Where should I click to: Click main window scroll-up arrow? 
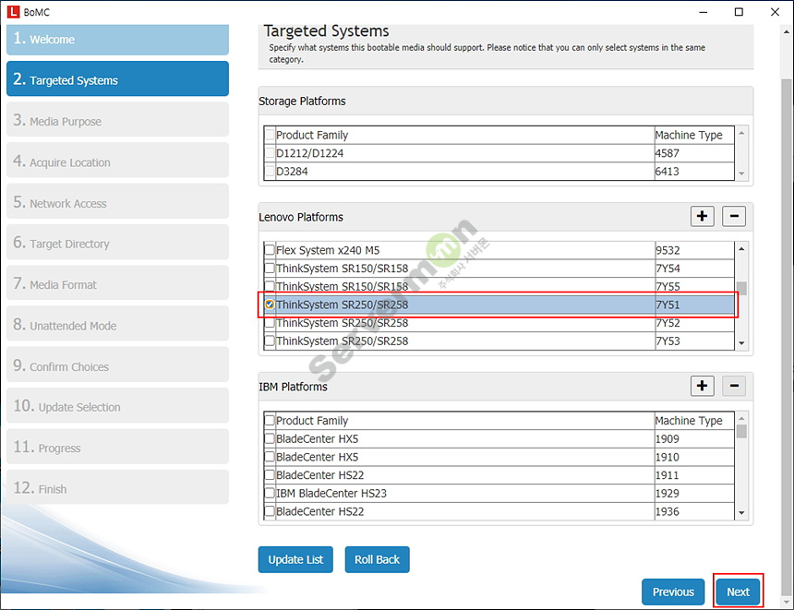[786, 31]
